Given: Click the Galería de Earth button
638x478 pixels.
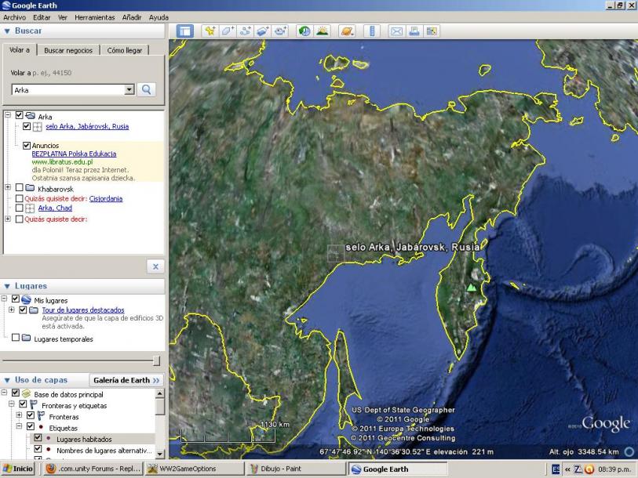Looking at the screenshot, I should (x=126, y=380).
